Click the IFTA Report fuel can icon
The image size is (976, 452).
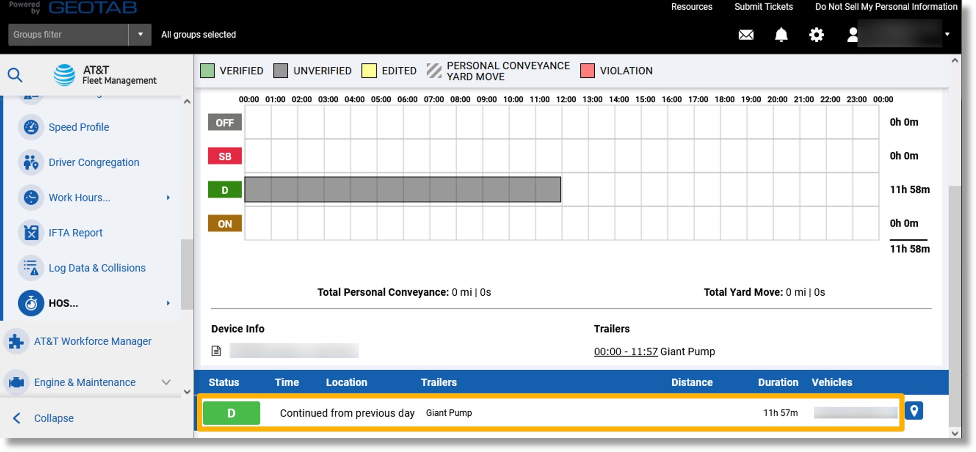31,232
